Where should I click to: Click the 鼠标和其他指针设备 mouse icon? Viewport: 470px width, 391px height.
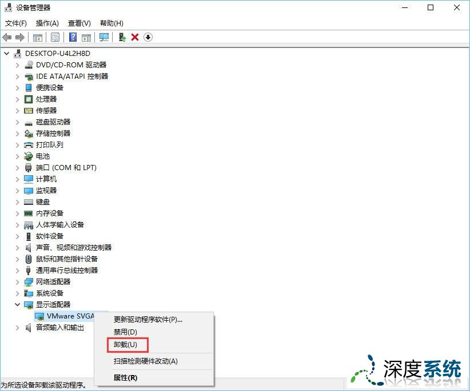point(29,259)
